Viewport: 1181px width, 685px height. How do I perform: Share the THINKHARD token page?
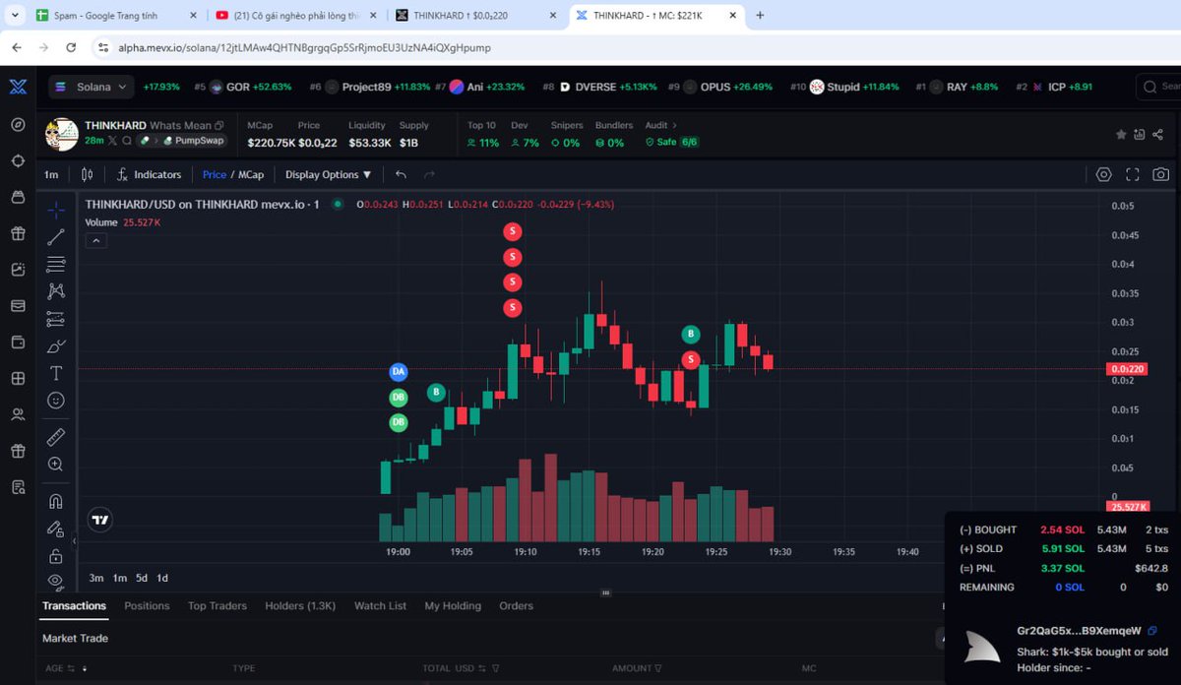(x=1159, y=134)
